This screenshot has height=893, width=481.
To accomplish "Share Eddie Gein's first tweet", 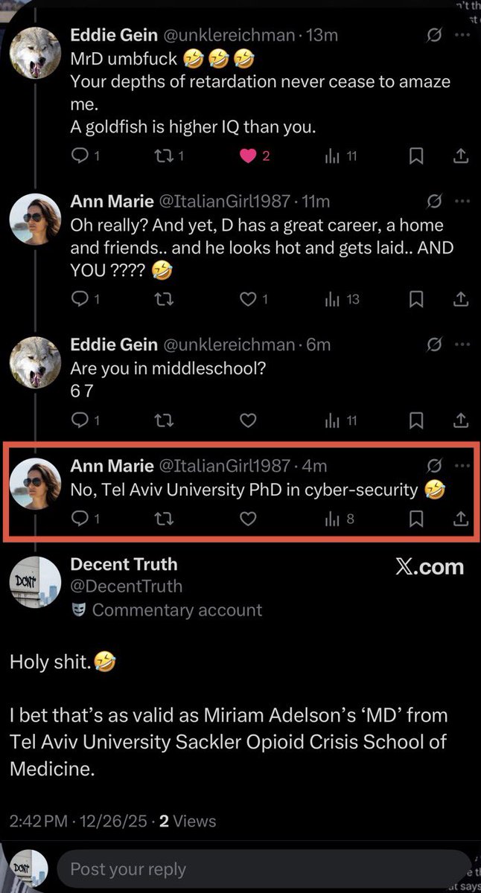I will [x=461, y=156].
